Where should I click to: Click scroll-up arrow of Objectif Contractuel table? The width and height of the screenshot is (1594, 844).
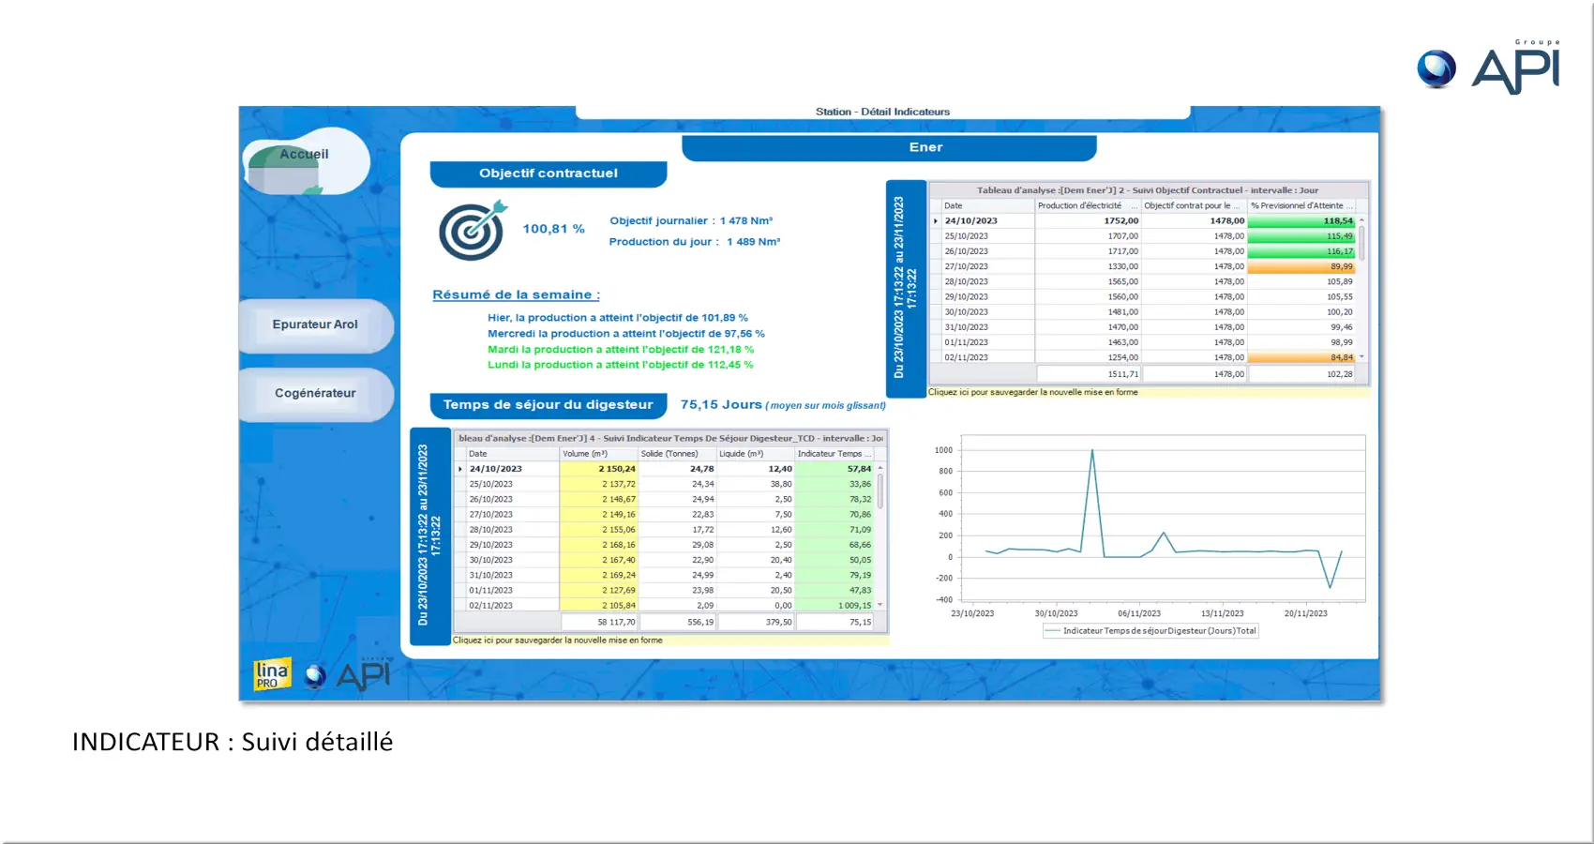[1361, 219]
